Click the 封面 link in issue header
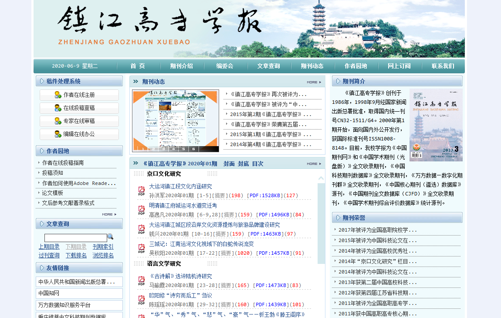This screenshot has width=501, height=318. tap(229, 164)
